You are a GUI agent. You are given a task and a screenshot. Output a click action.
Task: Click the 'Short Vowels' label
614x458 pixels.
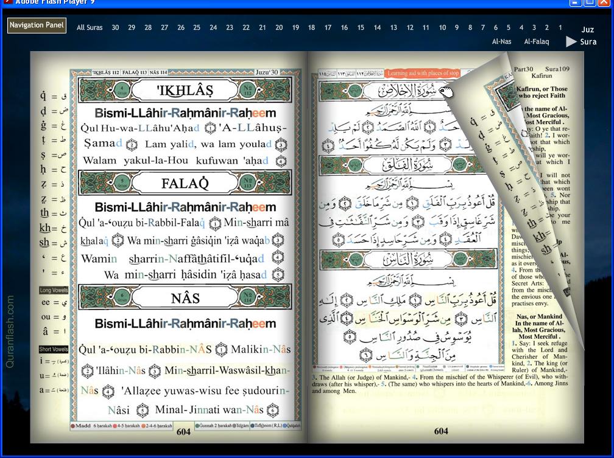pyautogui.click(x=54, y=349)
